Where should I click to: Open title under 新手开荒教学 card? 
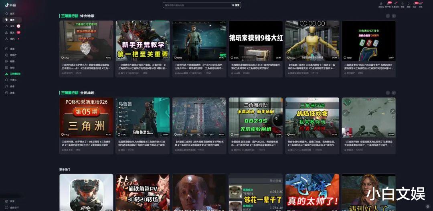142,66
